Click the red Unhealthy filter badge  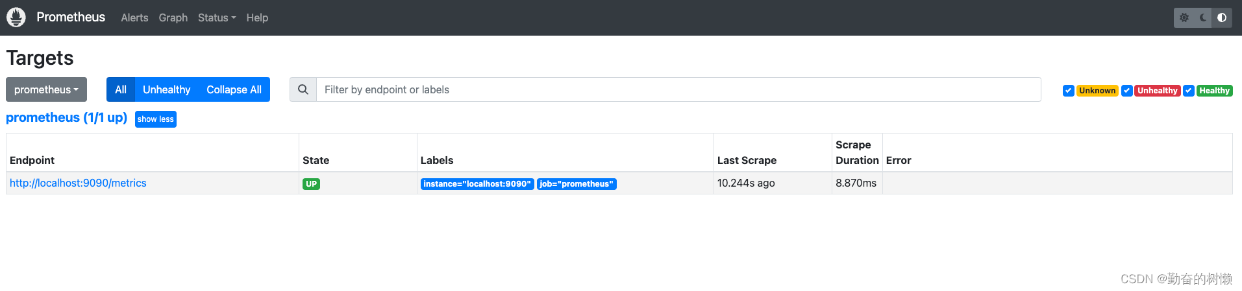[1158, 91]
